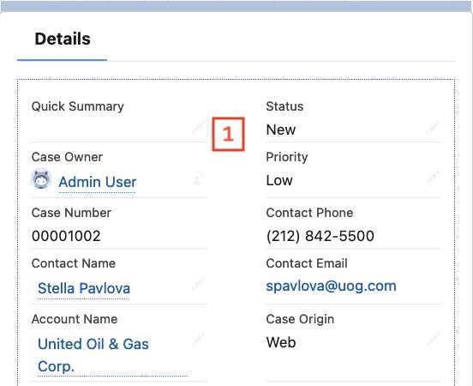Screen dimensions: 473x386
Task: Click the Change Owner icon beside Admin User
Action: [x=198, y=178]
